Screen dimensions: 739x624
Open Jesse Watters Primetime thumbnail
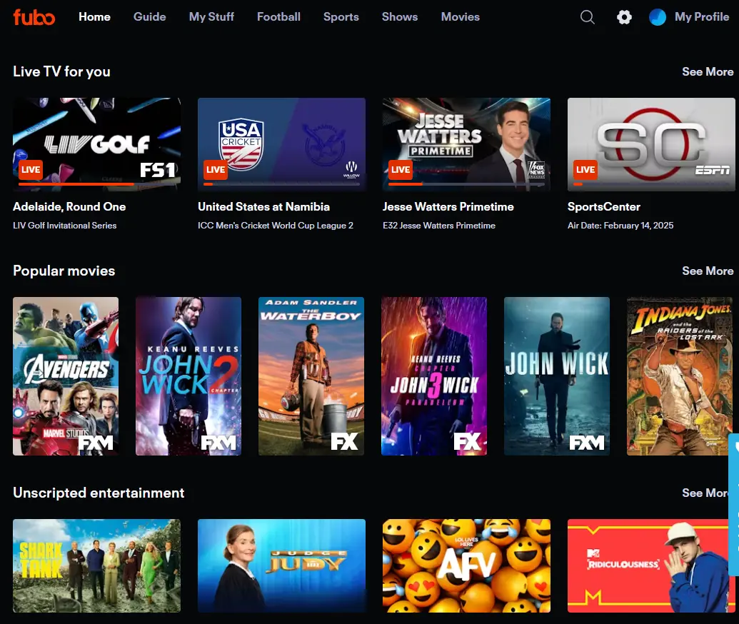point(466,144)
